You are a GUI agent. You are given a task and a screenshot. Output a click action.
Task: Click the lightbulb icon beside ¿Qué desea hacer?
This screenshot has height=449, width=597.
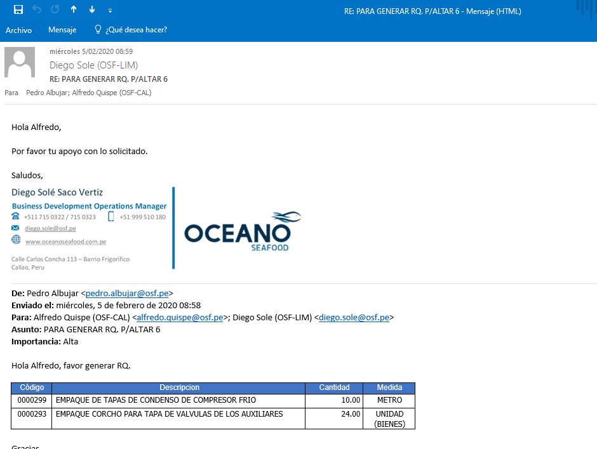point(98,30)
